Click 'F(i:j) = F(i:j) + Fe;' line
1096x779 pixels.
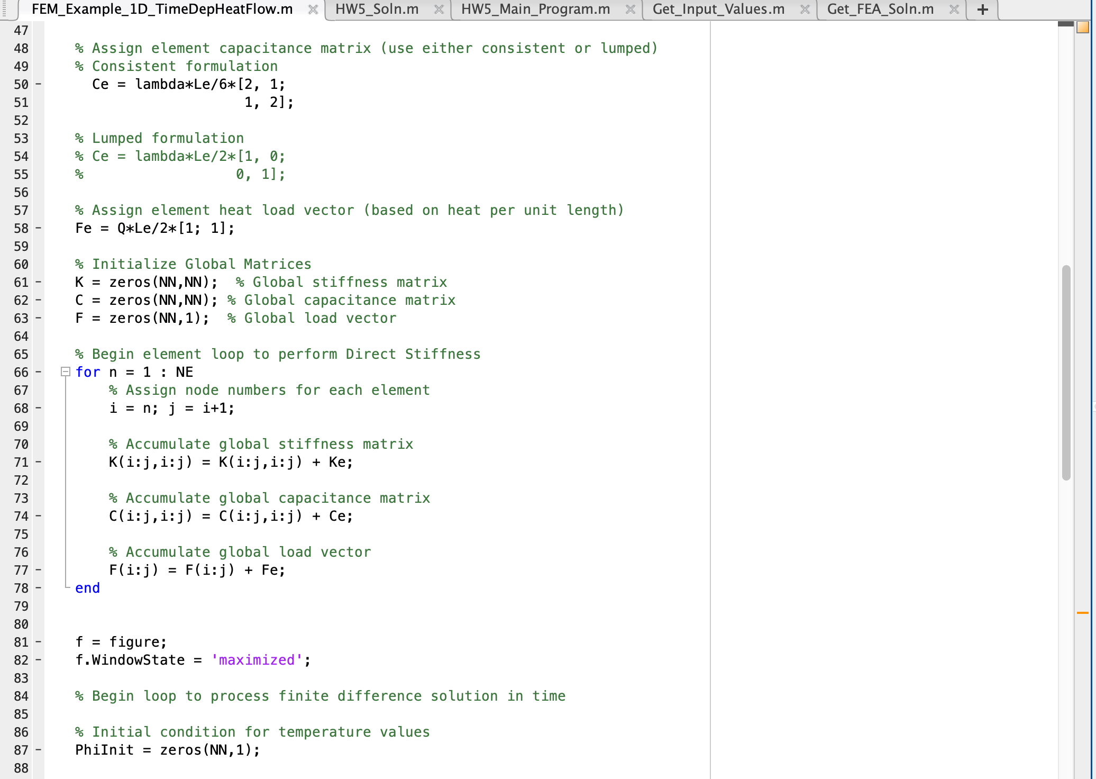pyautogui.click(x=197, y=570)
